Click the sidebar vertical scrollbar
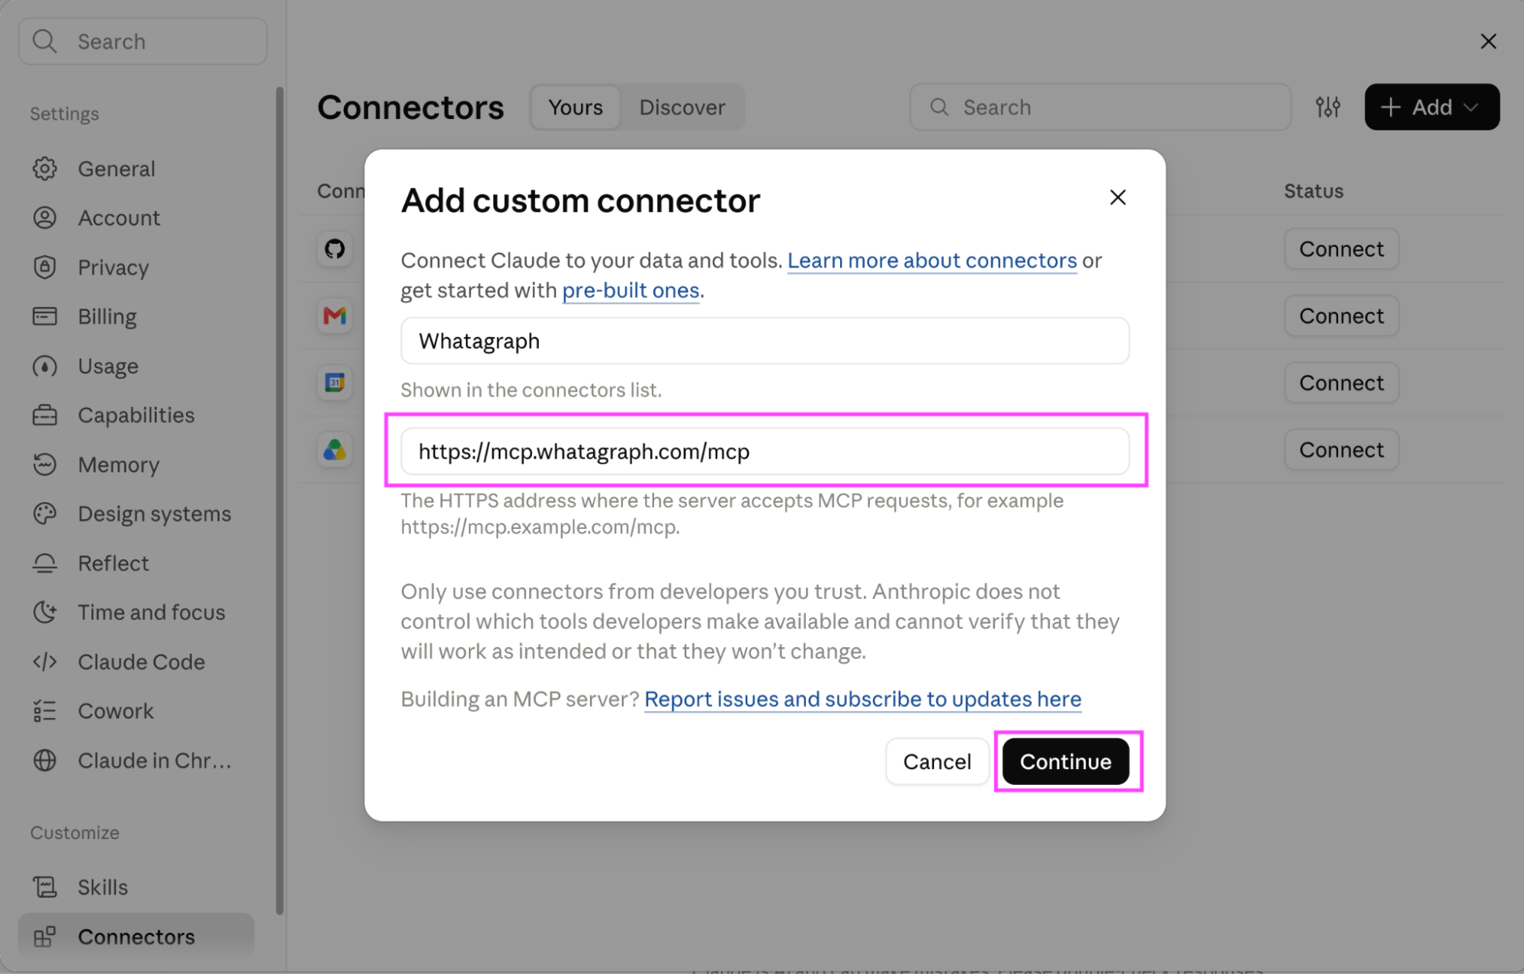This screenshot has width=1524, height=974. coord(280,499)
